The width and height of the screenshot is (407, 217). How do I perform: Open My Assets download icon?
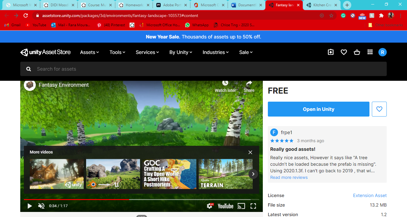[x=331, y=52]
